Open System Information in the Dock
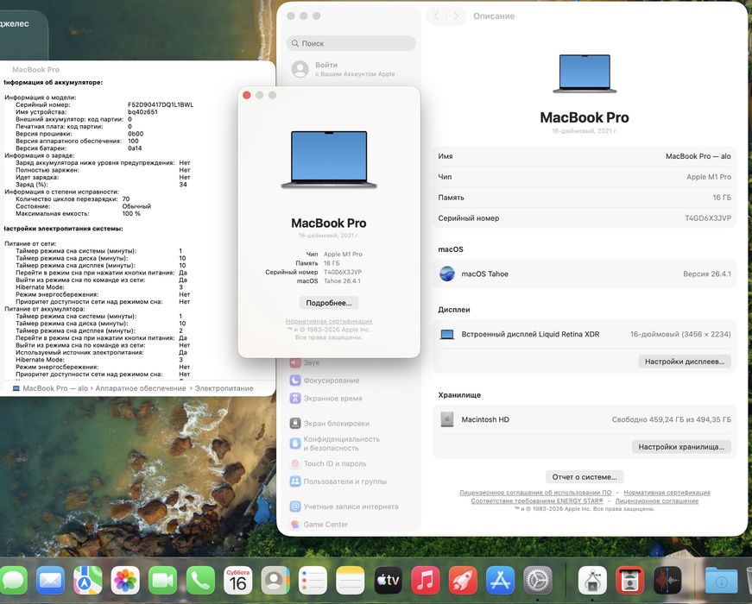 click(592, 580)
